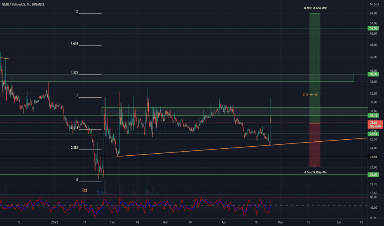Click the 53.00 price axis tick
384x226 pixels.
[x=373, y=33]
